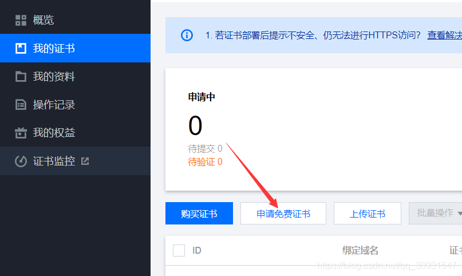Click the 我的证书 certificate icon
The height and width of the screenshot is (276, 462).
pyautogui.click(x=21, y=48)
